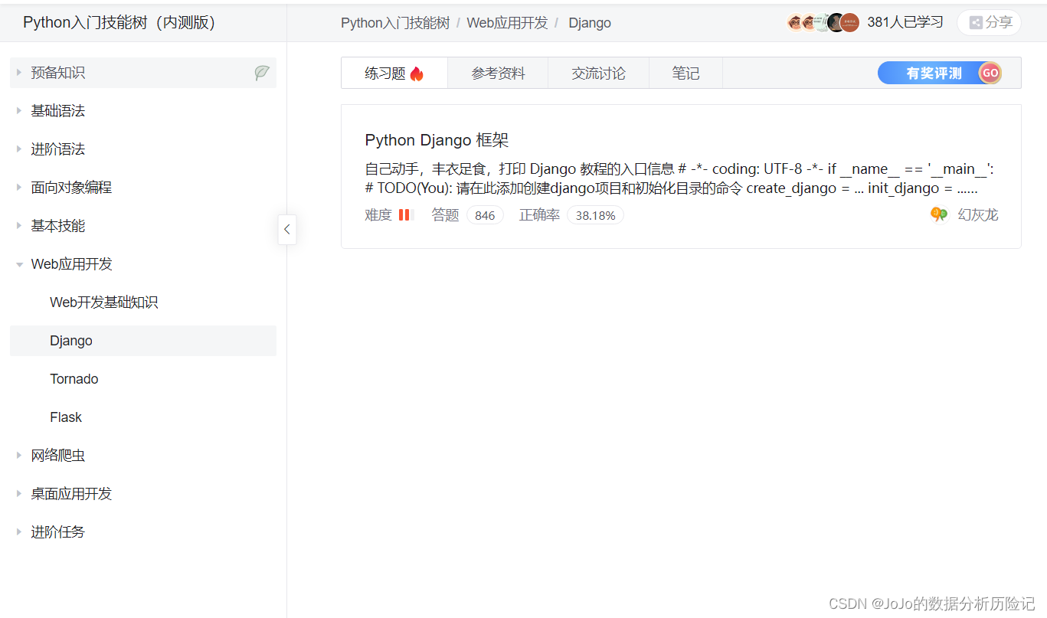Click the 进阶语法 sidebar label
Image resolution: width=1047 pixels, height=618 pixels.
[57, 149]
